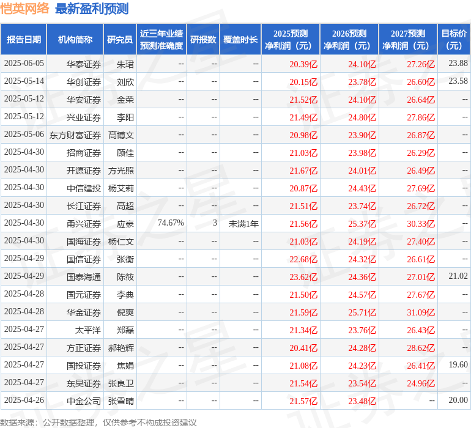Click the 研究员 column header
The width and height of the screenshot is (471, 428).
point(120,40)
